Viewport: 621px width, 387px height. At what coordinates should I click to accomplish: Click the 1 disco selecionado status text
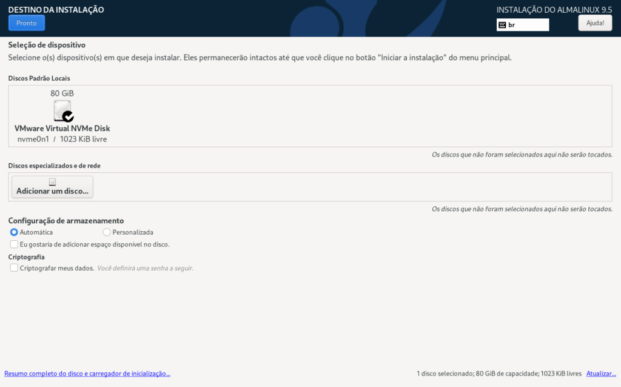coord(499,374)
